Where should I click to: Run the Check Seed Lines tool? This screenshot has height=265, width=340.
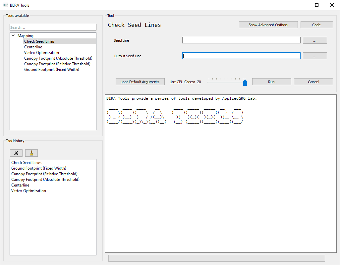271,81
